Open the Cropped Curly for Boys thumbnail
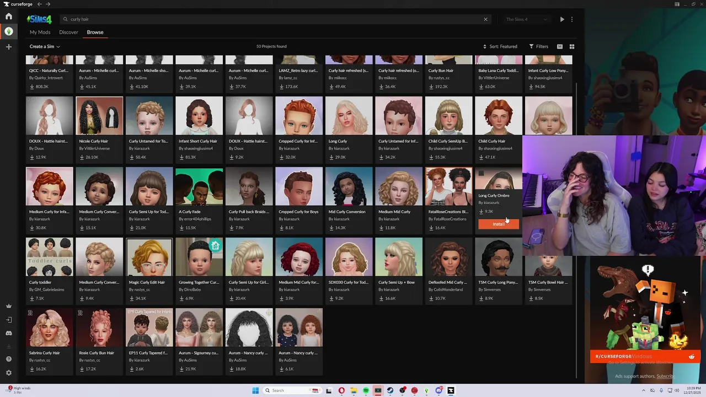The image size is (706, 397). [299, 186]
